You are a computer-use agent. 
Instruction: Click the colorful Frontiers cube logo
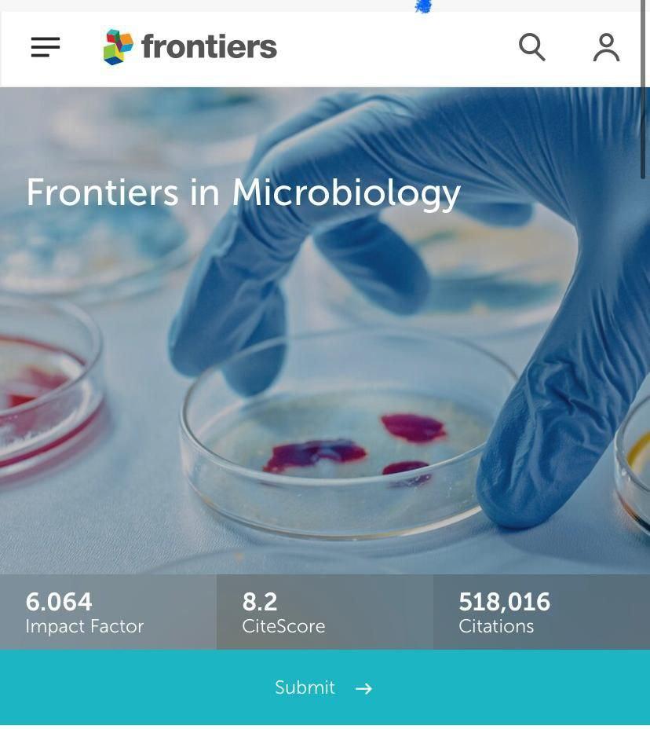pos(118,47)
